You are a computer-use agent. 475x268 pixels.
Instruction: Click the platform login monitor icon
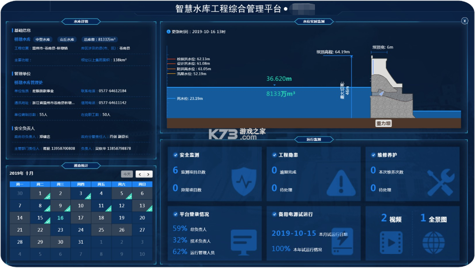click(x=244, y=242)
